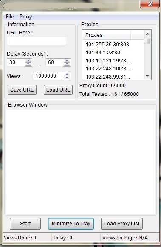Select the proxy starting with 103.22.248.100
Image resolution: width=161 pixels, height=247 pixels.
[x=108, y=68]
